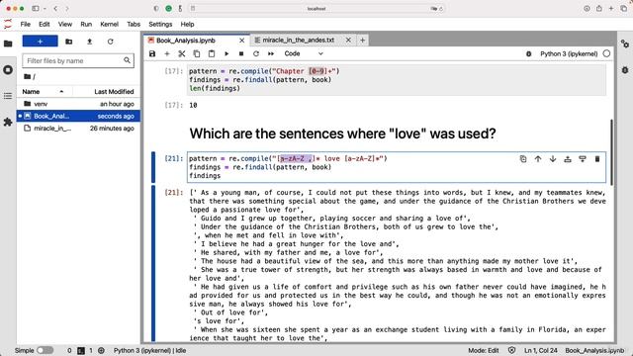Viewport: 633px width, 356px height.
Task: Toggle the Simple interface mode switch
Action: (45, 350)
